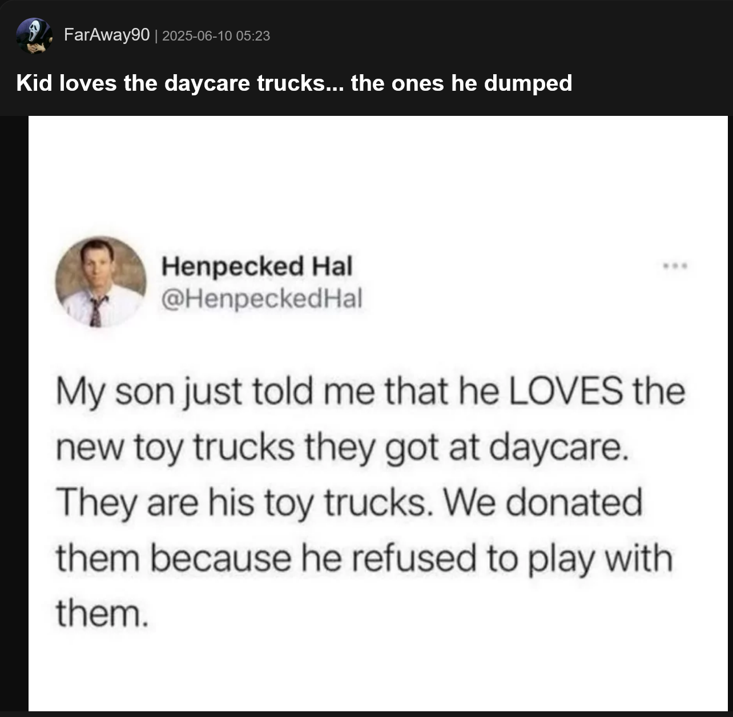Click the final word "them." of the tweet
The image size is (733, 717).
102,613
